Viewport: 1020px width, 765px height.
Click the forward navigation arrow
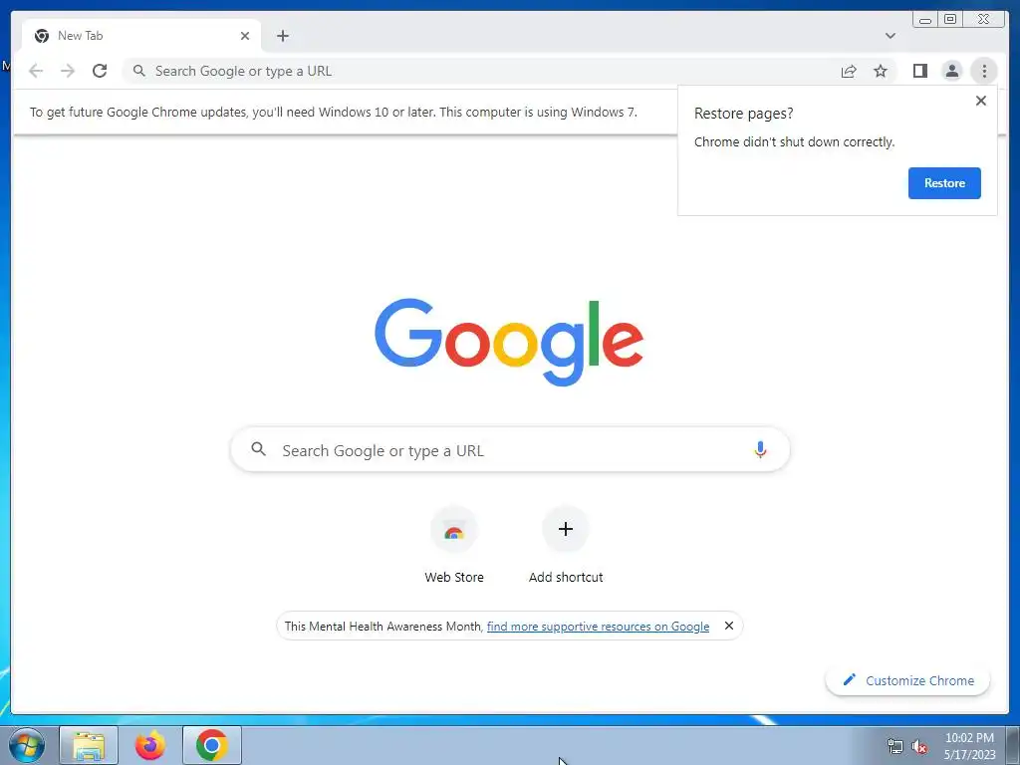[x=68, y=71]
